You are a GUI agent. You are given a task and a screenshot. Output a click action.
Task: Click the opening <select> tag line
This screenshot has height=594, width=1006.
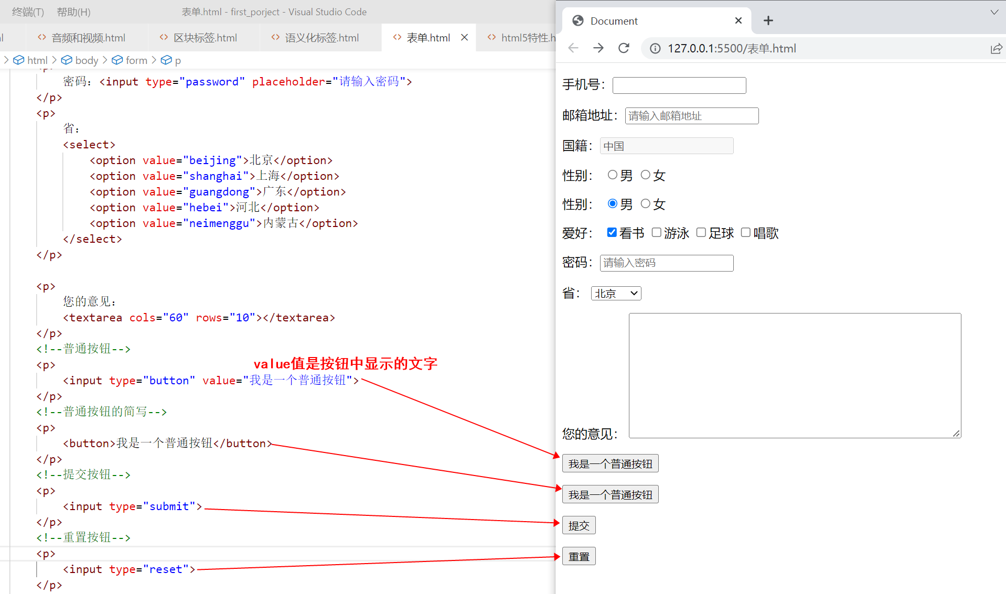coord(89,145)
